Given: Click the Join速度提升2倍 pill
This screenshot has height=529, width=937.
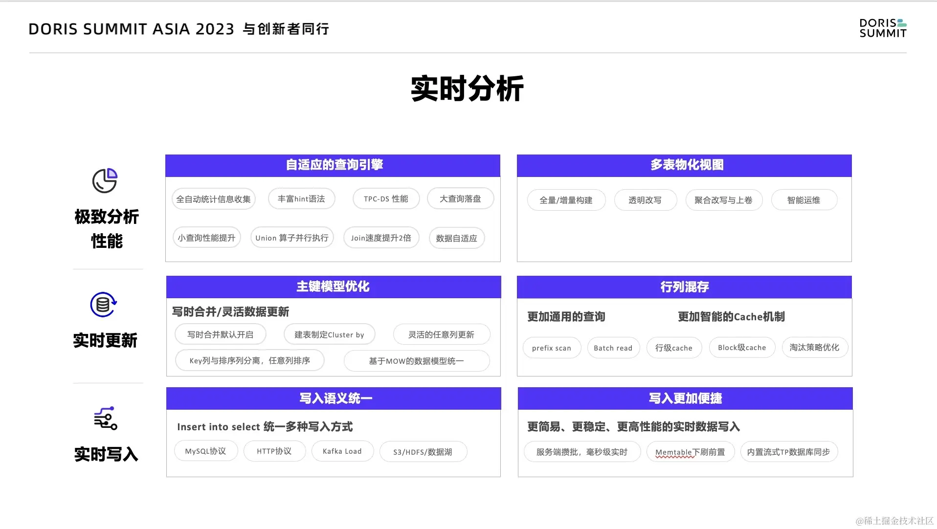Looking at the screenshot, I should coord(381,238).
